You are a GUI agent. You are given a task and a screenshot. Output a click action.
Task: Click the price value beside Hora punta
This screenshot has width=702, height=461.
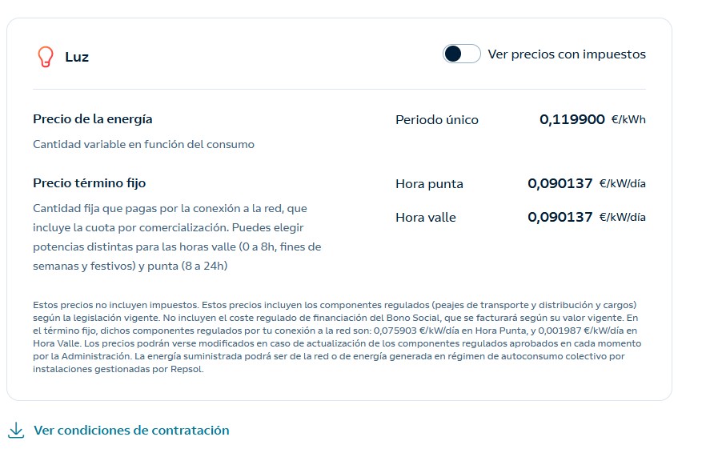point(560,183)
